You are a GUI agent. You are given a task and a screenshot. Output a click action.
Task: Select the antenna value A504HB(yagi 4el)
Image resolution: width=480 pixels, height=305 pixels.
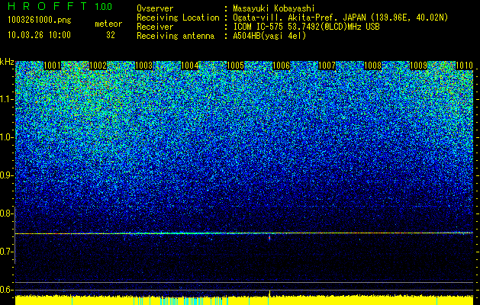(x=269, y=36)
